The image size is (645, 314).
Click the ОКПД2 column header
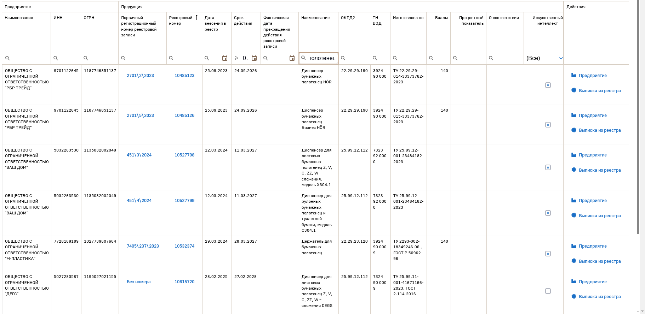(348, 18)
